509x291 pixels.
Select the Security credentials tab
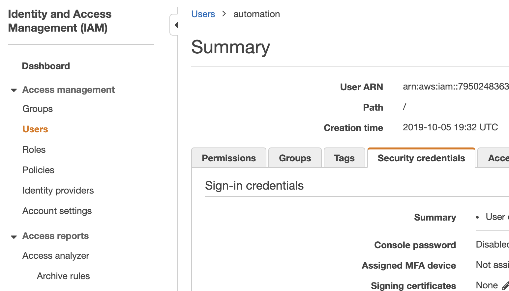421,158
